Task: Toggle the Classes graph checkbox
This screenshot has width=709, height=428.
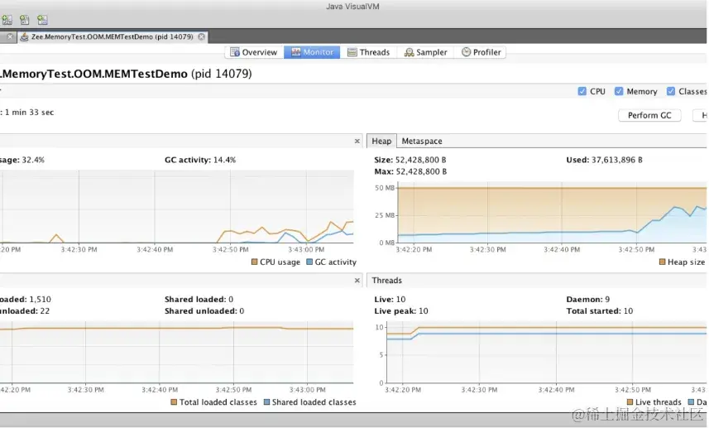Action: coord(671,91)
